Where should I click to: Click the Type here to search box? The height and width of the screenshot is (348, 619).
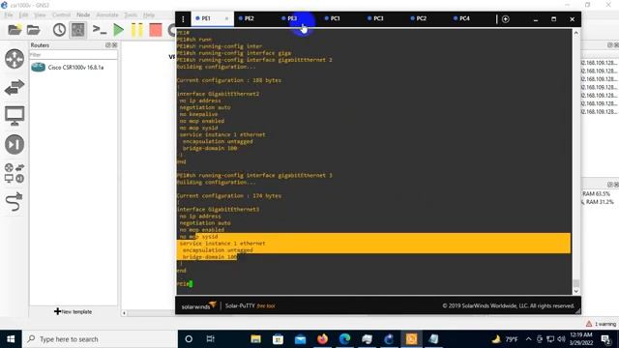coord(100,339)
